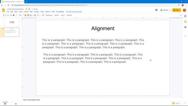
Task: Open the View menu
Action: [x=16, y=12]
